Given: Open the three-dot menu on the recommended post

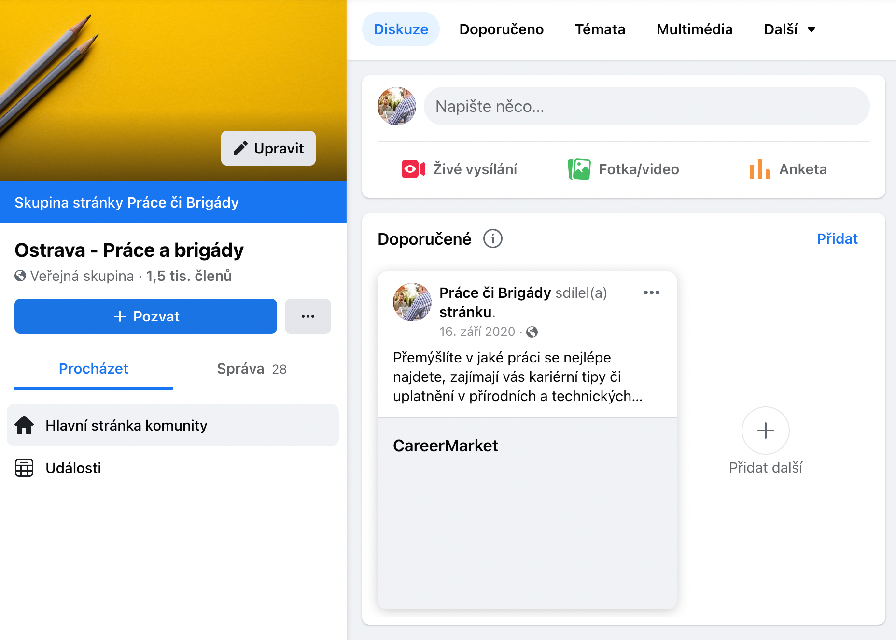Looking at the screenshot, I should point(652,292).
